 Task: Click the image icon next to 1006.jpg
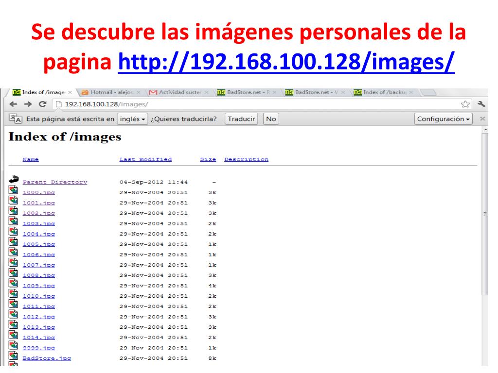click(x=13, y=252)
